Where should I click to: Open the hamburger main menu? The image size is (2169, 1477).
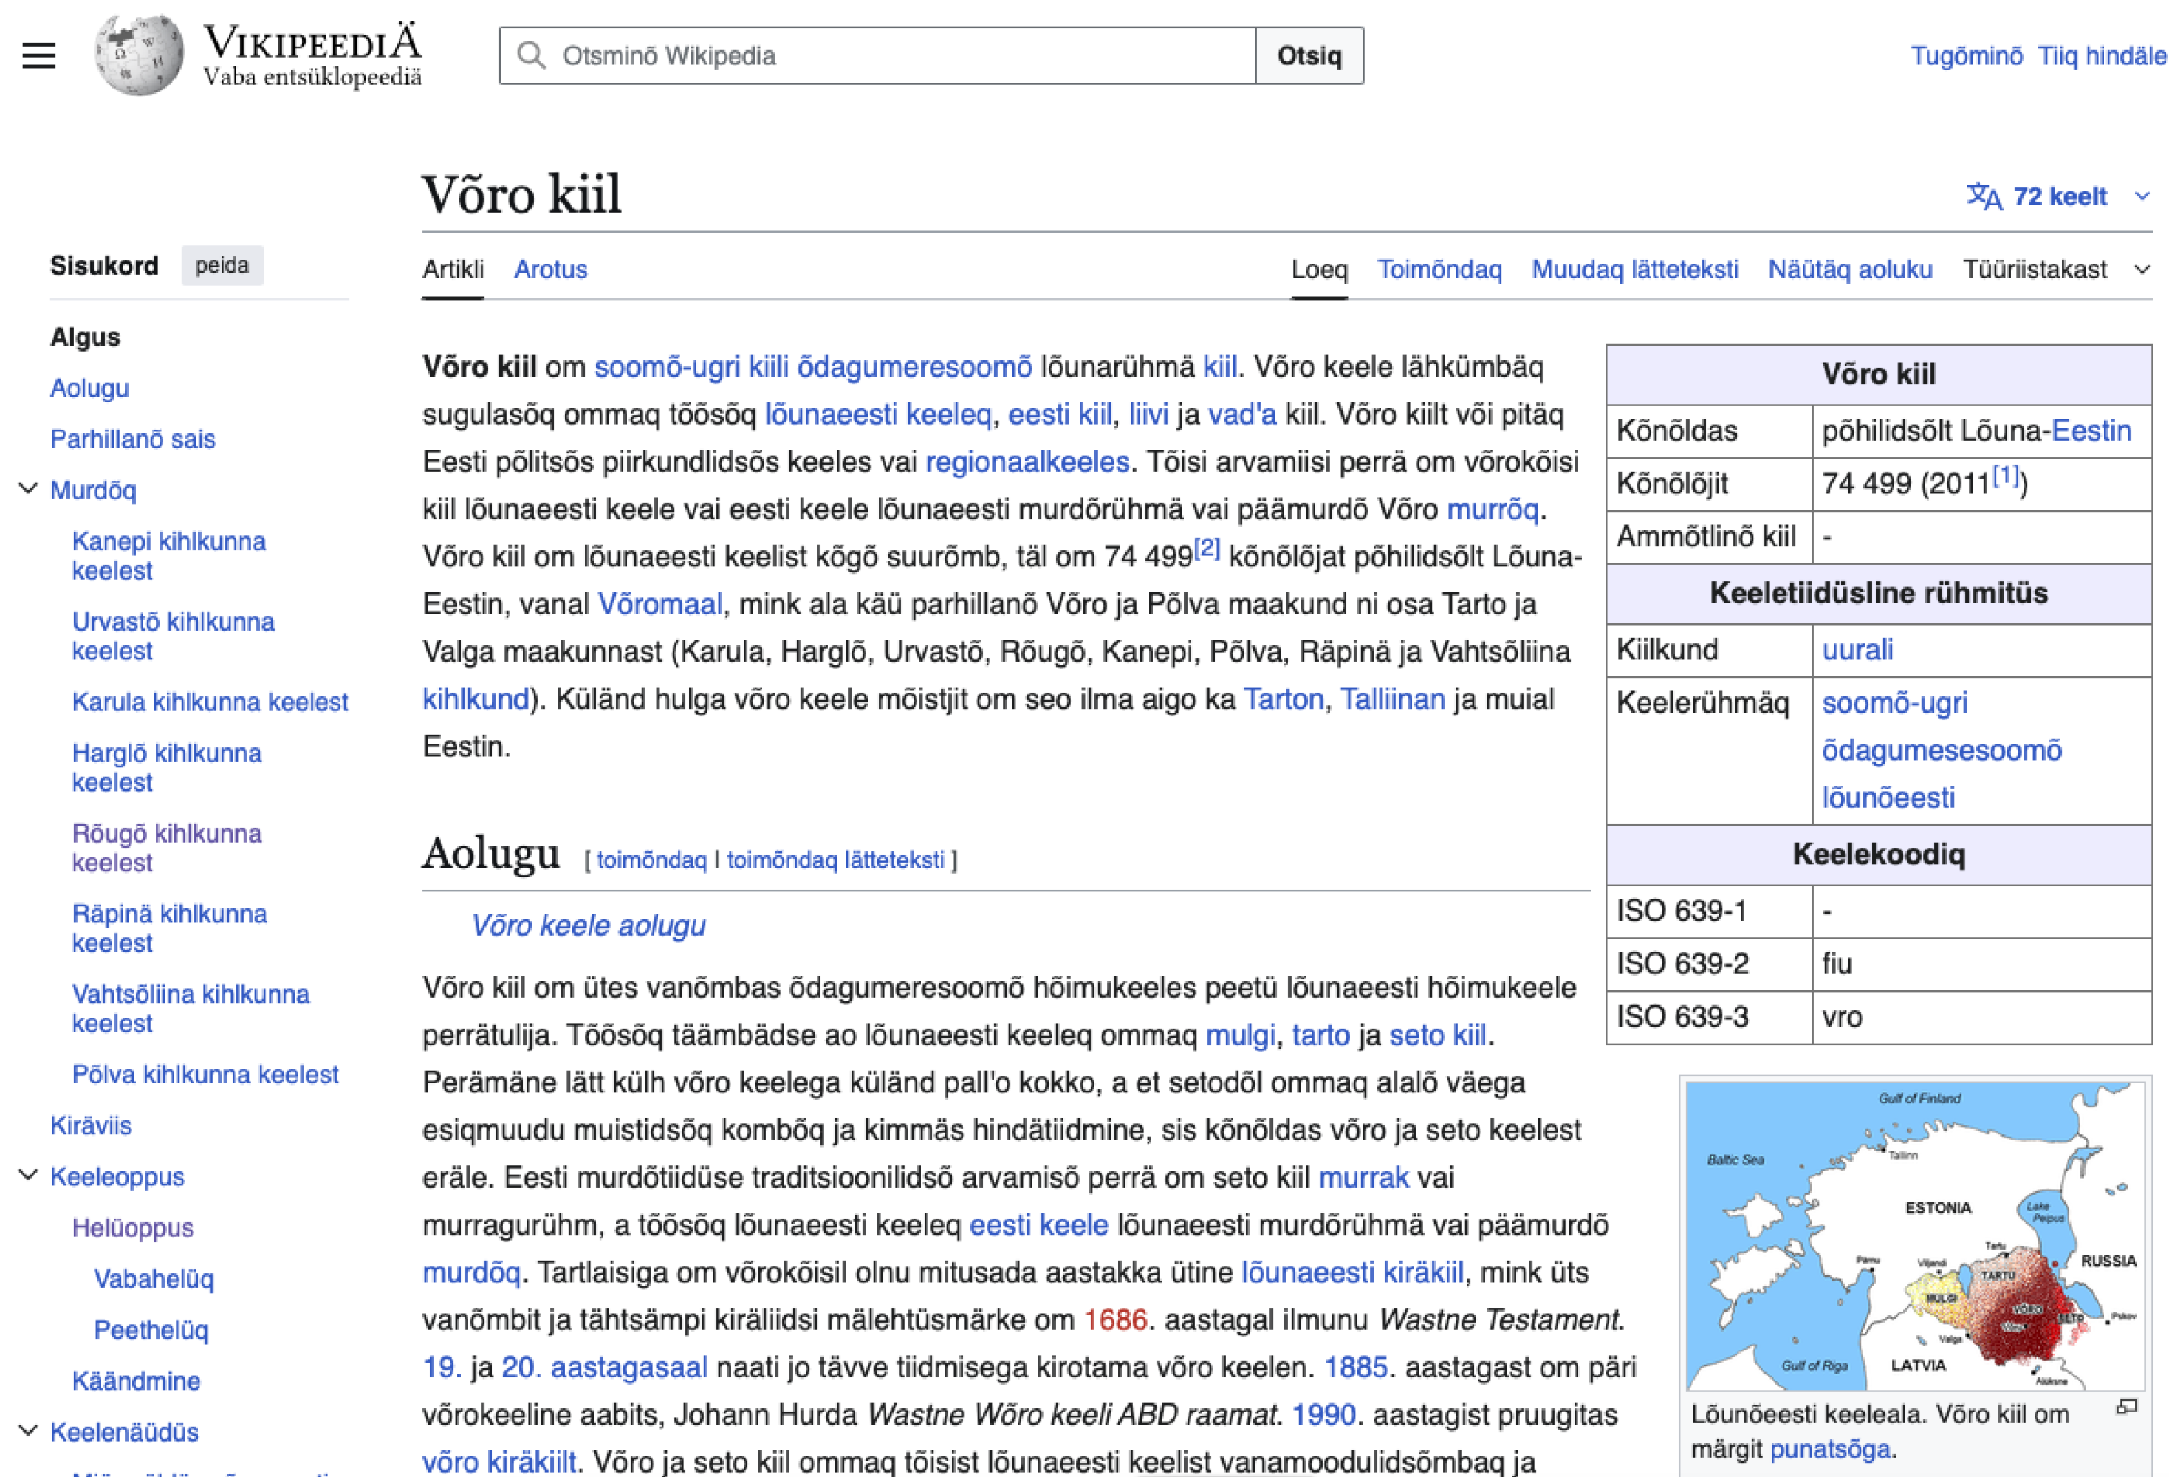(x=38, y=56)
